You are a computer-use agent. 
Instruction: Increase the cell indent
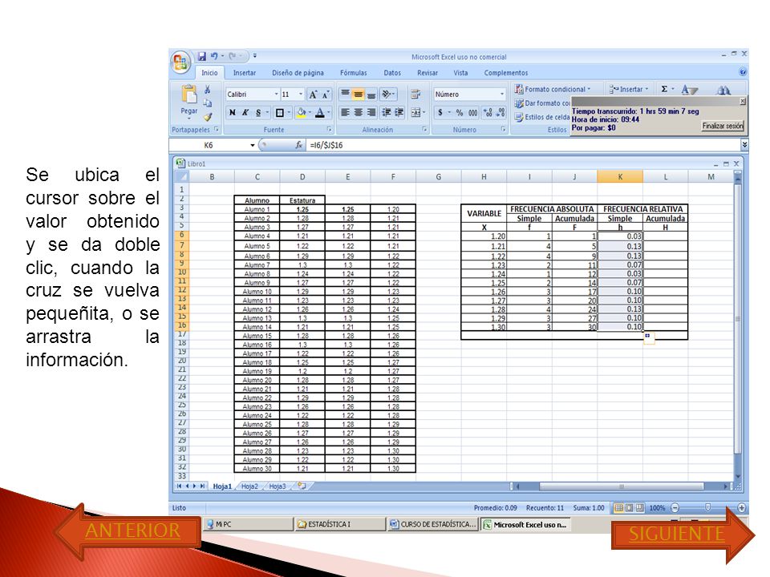(x=399, y=112)
